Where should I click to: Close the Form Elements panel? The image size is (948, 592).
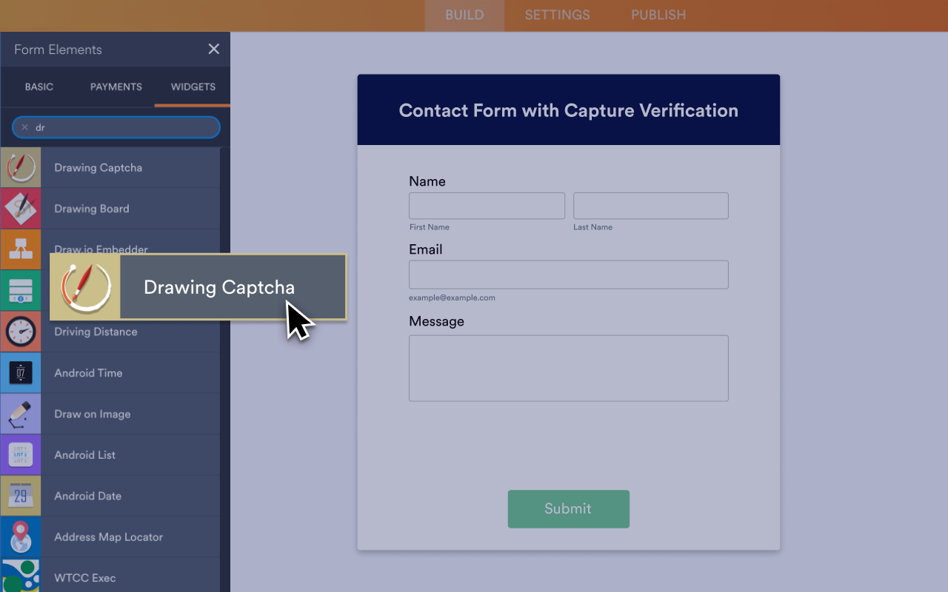(x=213, y=49)
